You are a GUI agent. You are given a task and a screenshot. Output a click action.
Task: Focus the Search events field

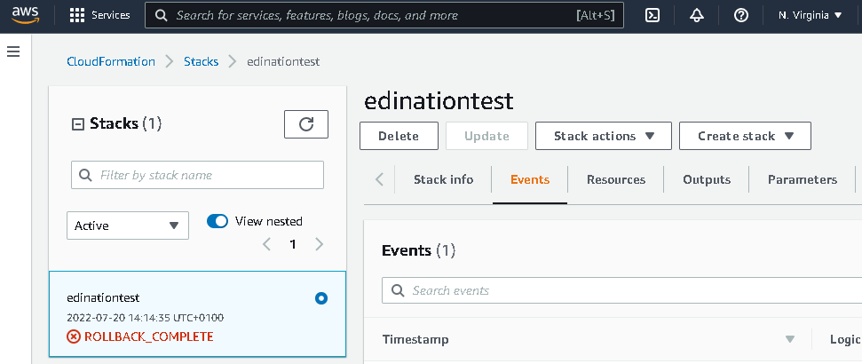[621, 290]
